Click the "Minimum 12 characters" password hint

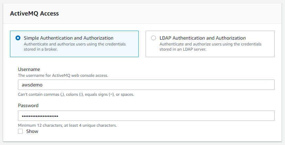67,125
